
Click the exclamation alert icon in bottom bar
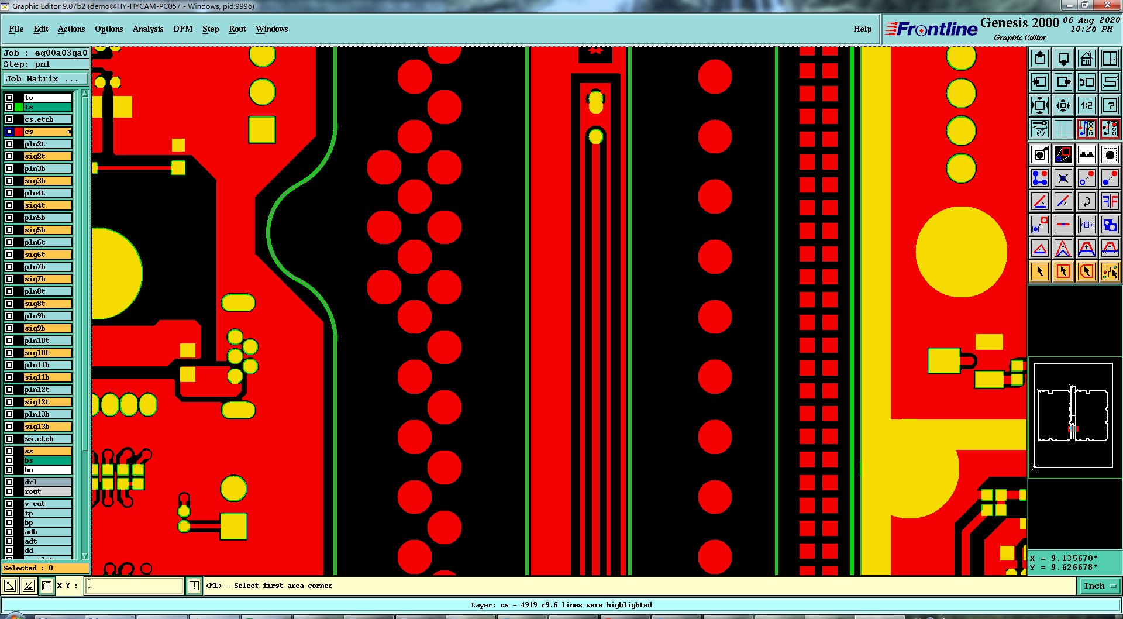194,586
